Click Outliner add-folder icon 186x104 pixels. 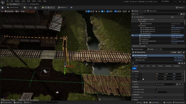tap(181, 14)
